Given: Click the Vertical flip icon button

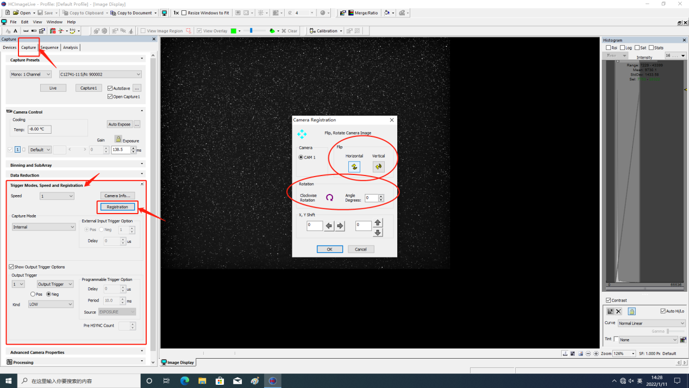Looking at the screenshot, I should pos(378,167).
